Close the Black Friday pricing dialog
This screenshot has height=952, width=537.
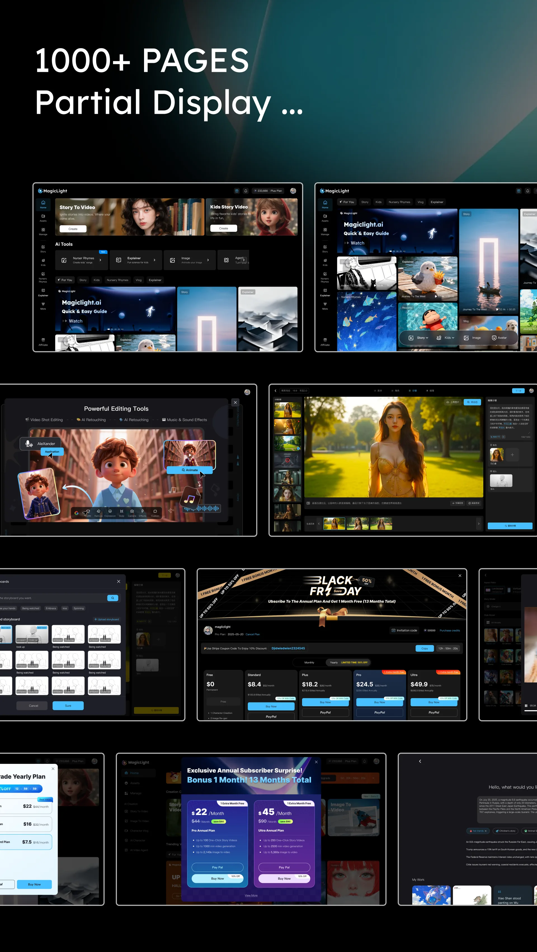(x=460, y=576)
